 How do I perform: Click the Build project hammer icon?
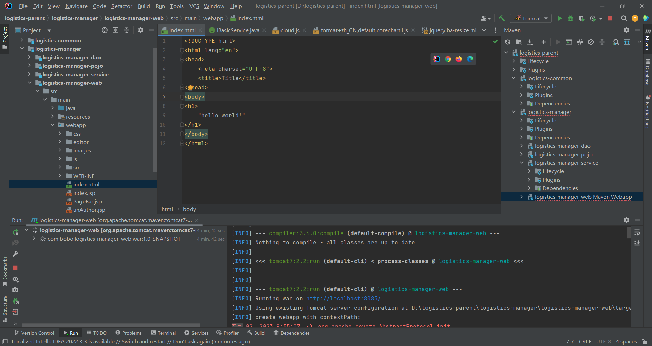coord(502,18)
